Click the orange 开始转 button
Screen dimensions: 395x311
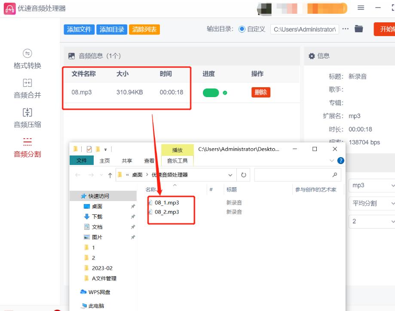click(386, 30)
